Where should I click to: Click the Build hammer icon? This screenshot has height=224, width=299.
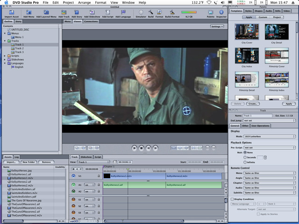point(150,12)
